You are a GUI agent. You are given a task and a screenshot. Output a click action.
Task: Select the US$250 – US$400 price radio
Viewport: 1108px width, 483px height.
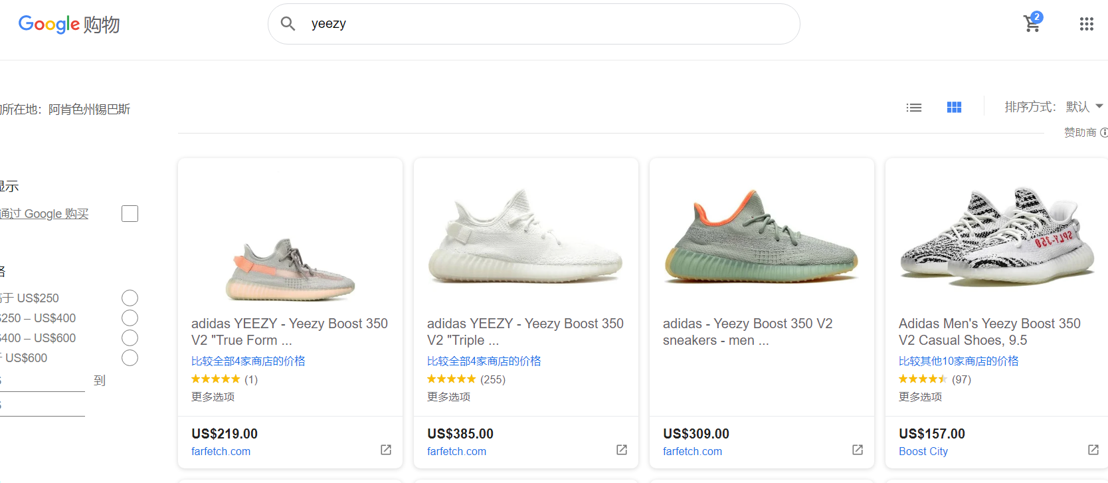tap(130, 318)
